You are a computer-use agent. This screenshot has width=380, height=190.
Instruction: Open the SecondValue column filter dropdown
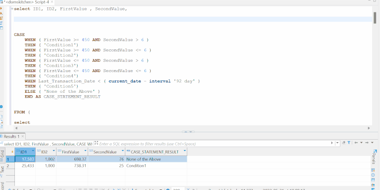pyautogui.click(x=122, y=151)
